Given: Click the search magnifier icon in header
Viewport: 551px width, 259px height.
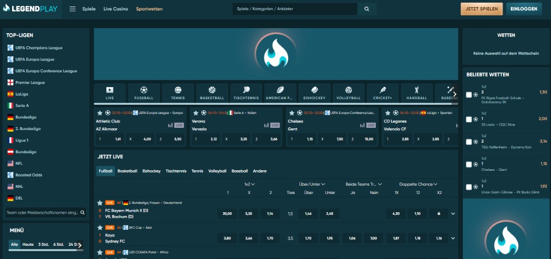Looking at the screenshot, I should click(367, 9).
